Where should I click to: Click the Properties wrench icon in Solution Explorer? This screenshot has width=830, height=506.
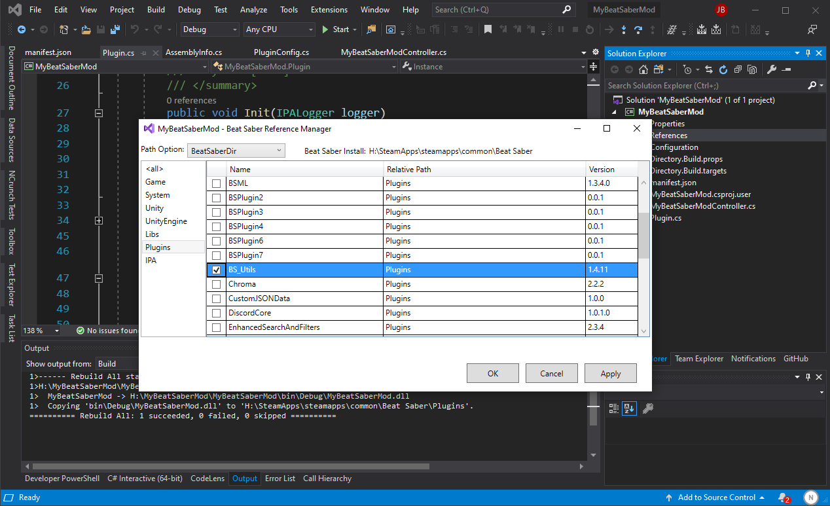pyautogui.click(x=772, y=69)
